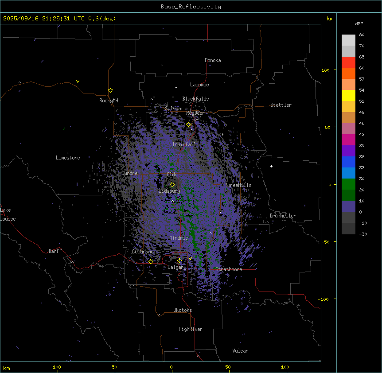
Task: Click the white plus marker east of ThreeHills
Action: click(x=271, y=166)
